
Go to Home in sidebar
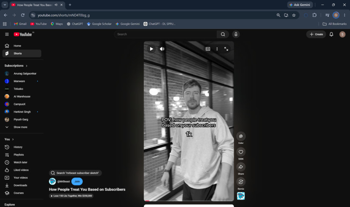[x=22, y=46]
